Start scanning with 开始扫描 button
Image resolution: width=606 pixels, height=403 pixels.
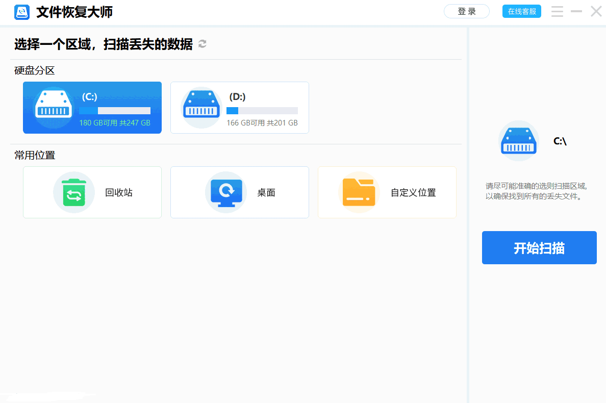point(539,247)
